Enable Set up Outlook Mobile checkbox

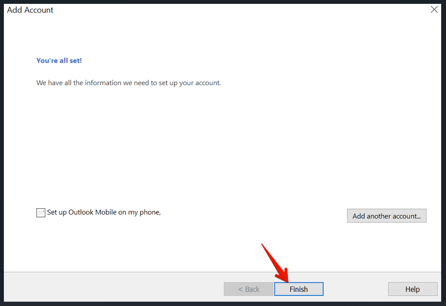(41, 213)
